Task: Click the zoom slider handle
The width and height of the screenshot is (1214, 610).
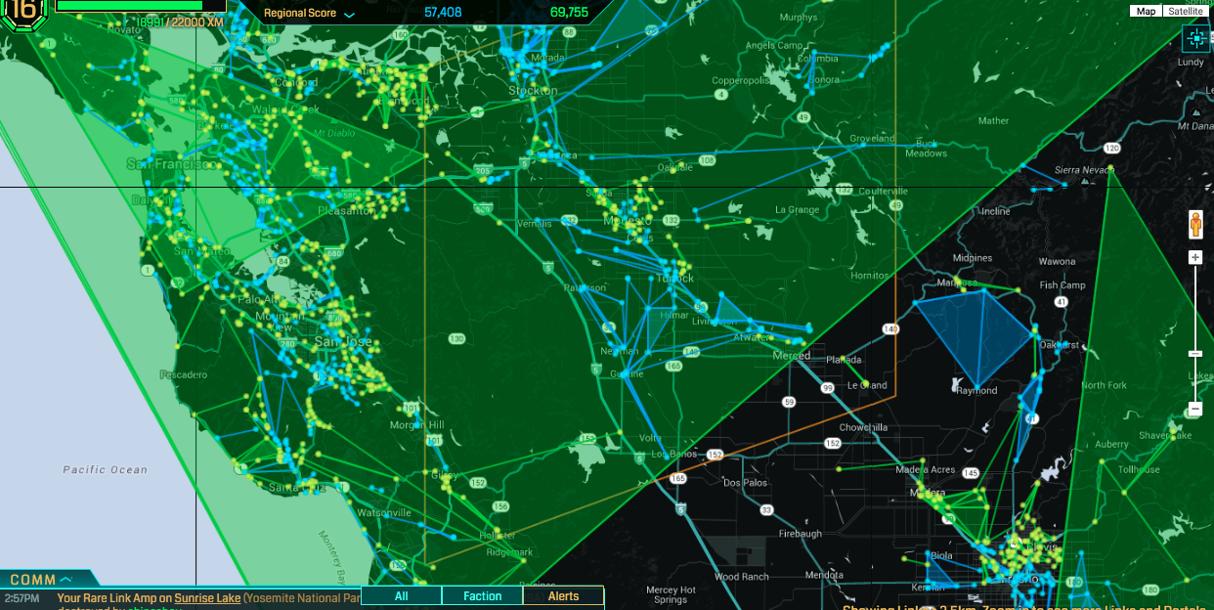Action: [x=1195, y=353]
